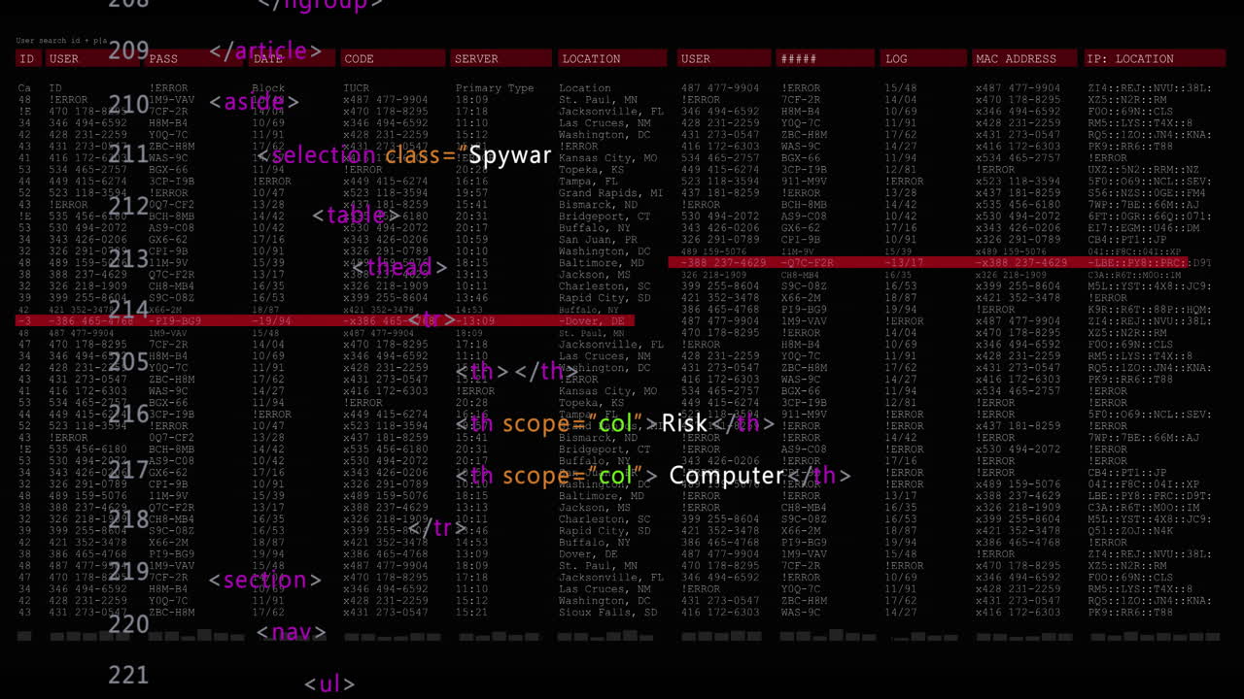Sort the table by the ID column

(26, 58)
